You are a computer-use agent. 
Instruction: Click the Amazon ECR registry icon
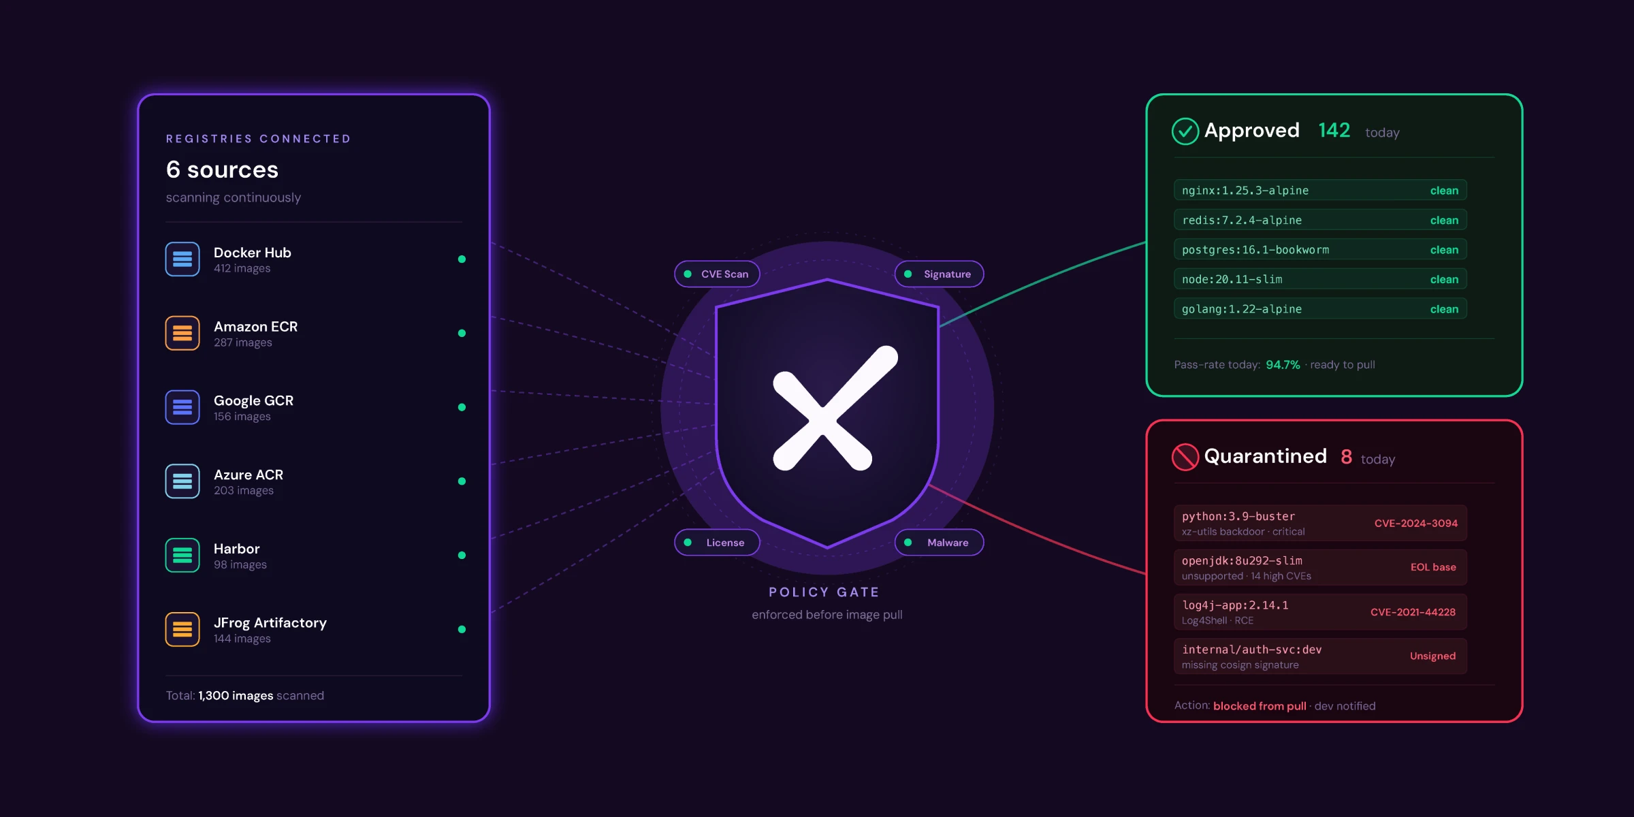tap(182, 333)
